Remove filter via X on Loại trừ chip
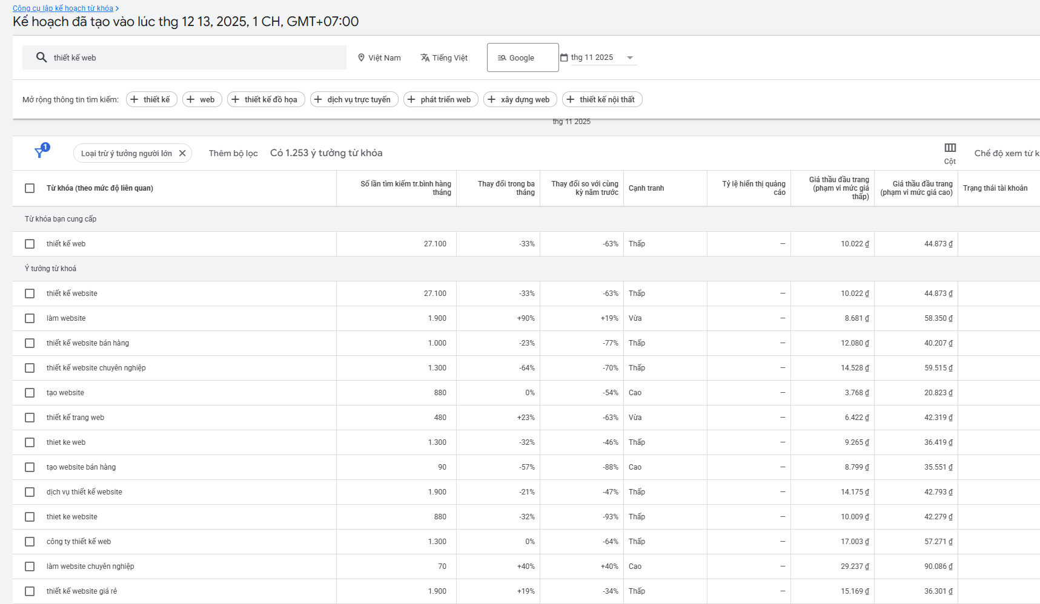The height and width of the screenshot is (604, 1040). (x=183, y=153)
